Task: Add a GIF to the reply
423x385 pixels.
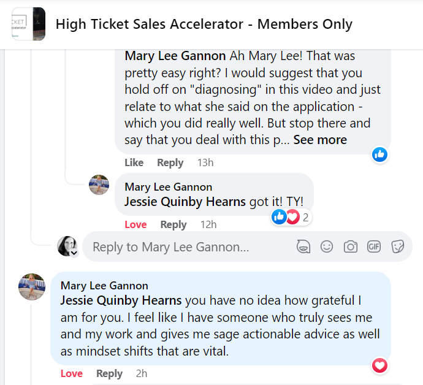Action: click(x=374, y=246)
